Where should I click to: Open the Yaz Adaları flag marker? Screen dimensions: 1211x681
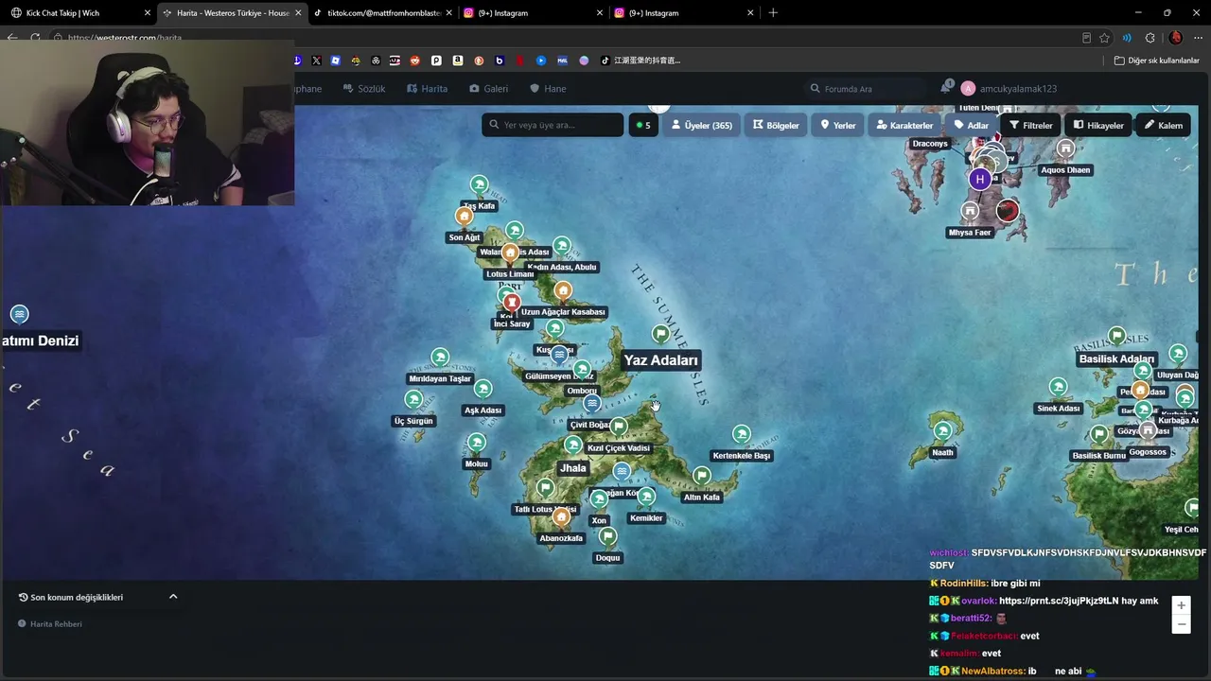point(660,334)
